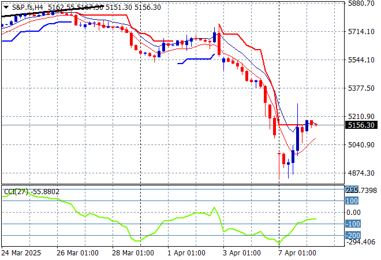Click the CCI 0.00 scale value
The width and height of the screenshot is (381, 260).
click(x=353, y=213)
